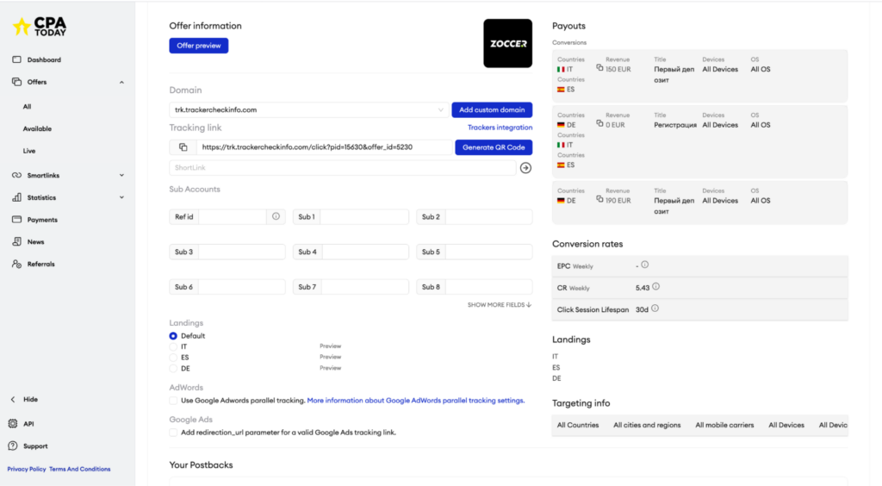Select Available under Offers
This screenshot has height=486, width=882.
(x=37, y=128)
